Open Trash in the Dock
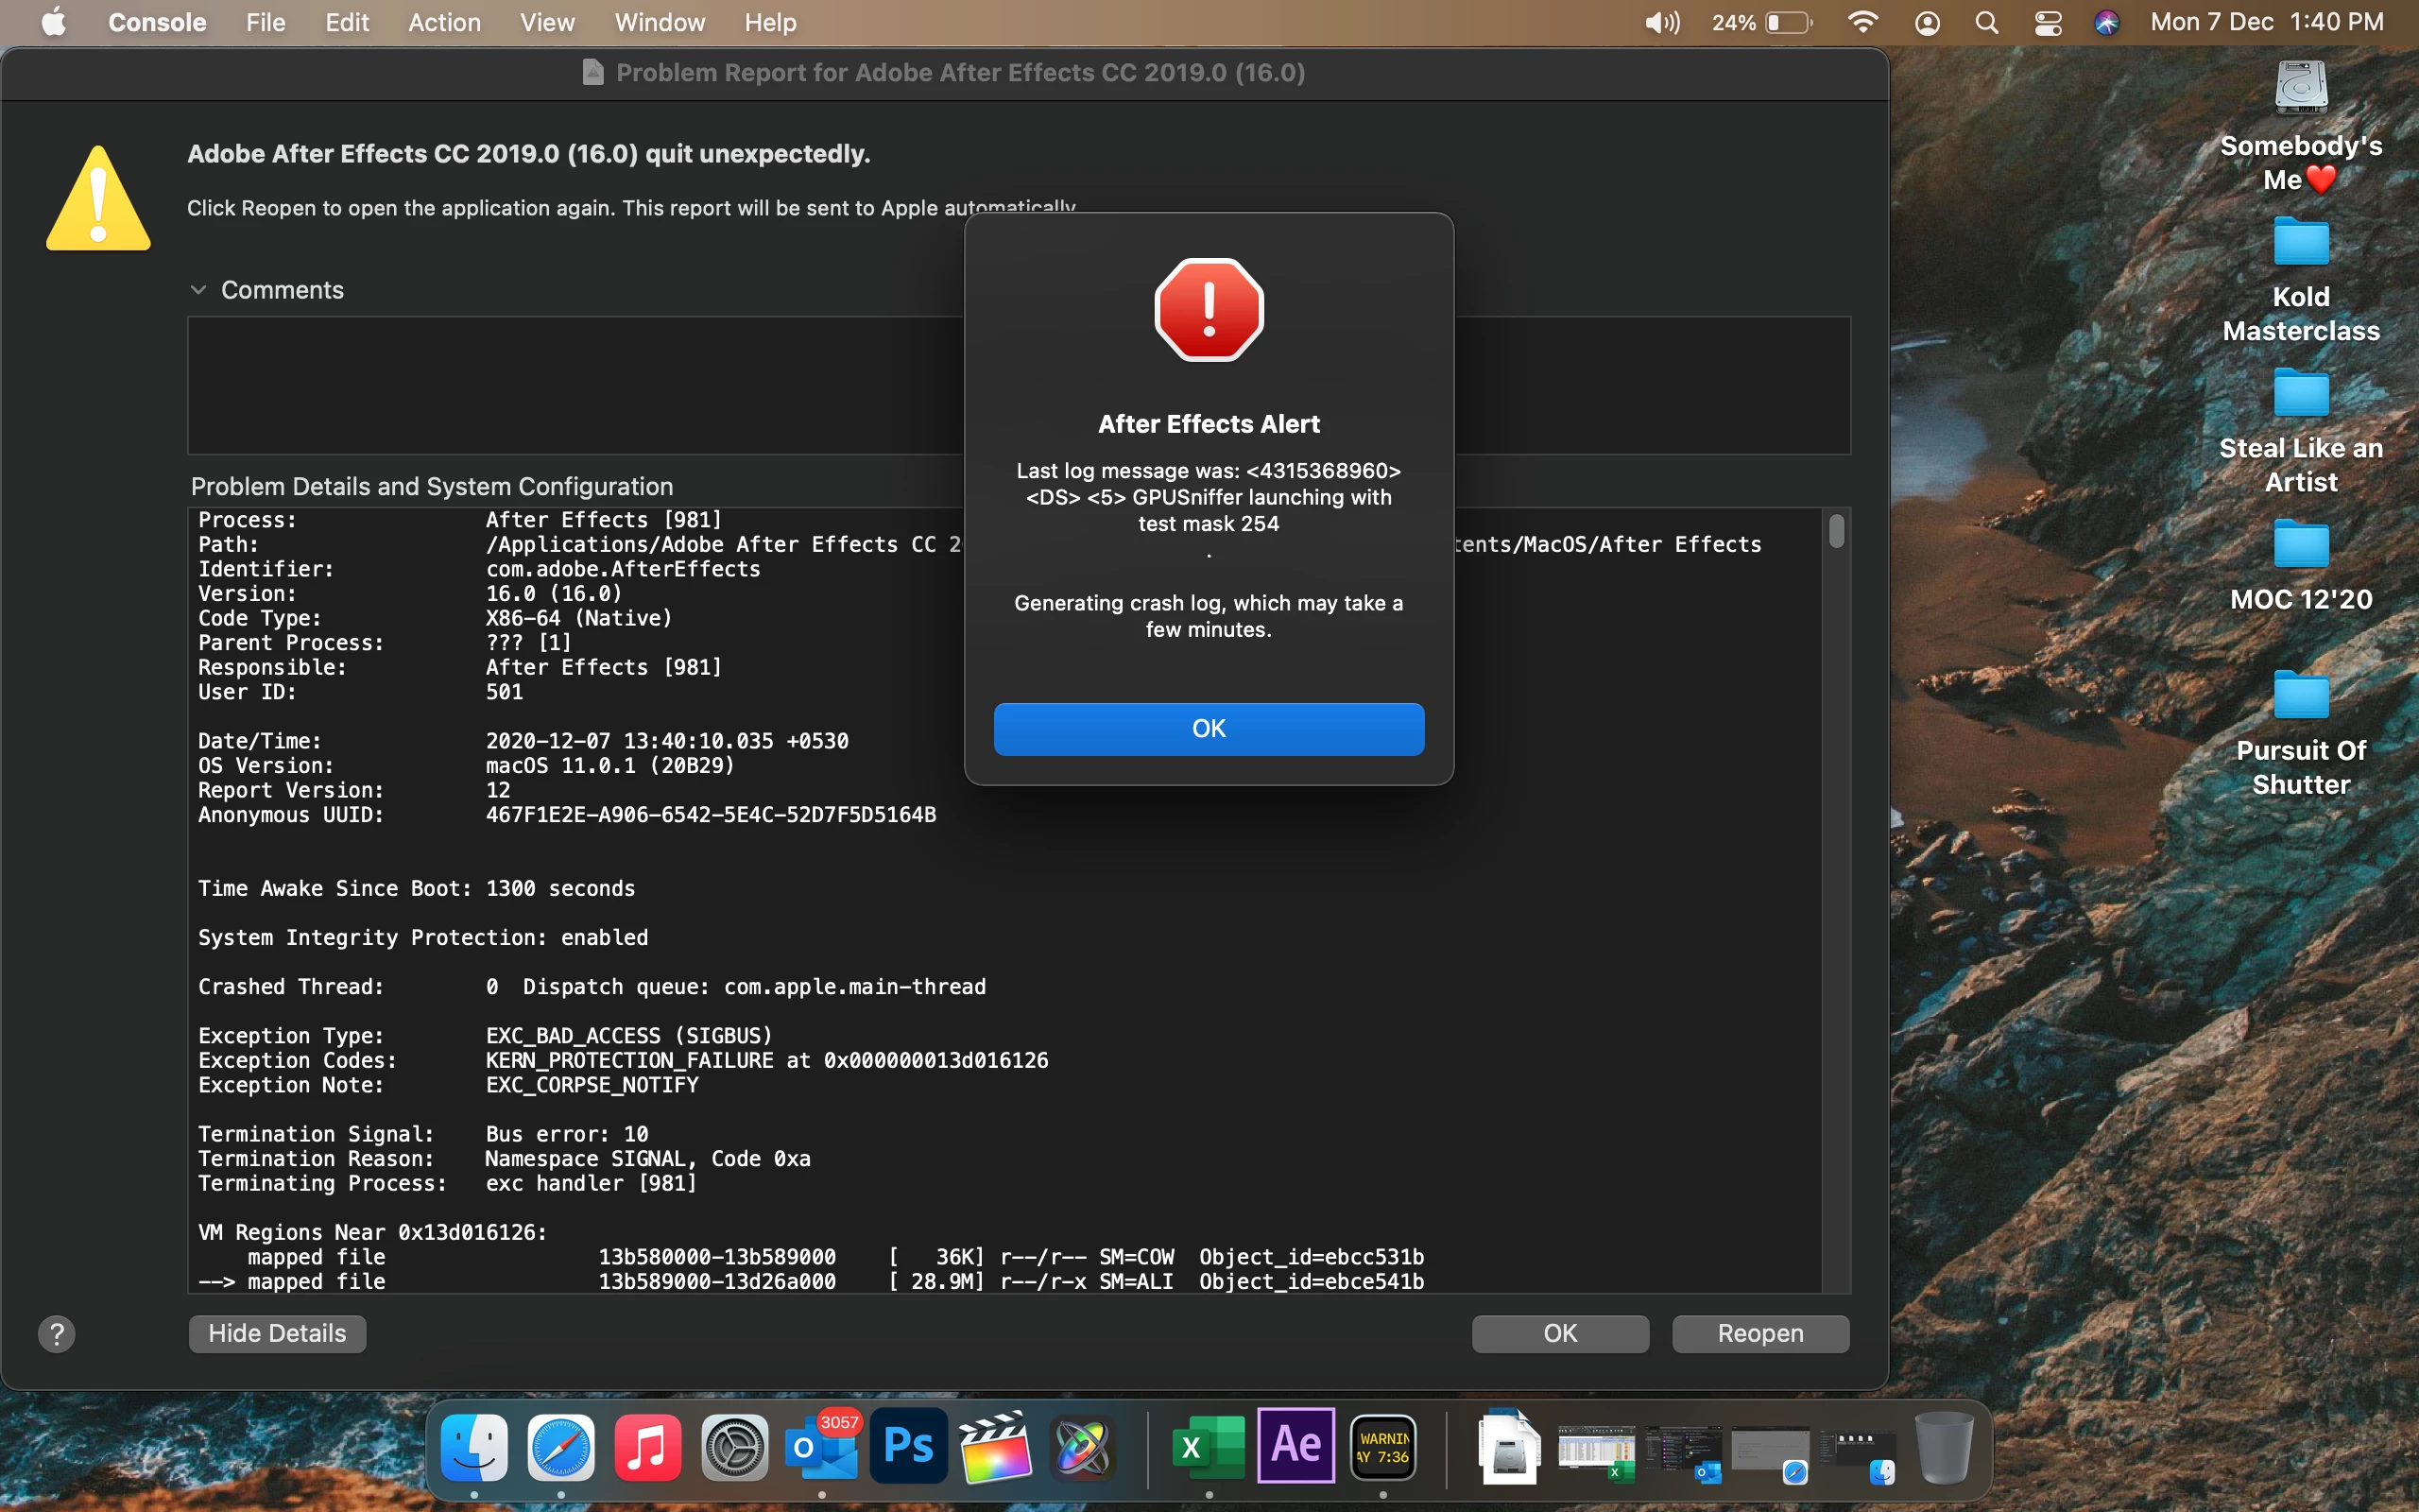This screenshot has width=2419, height=1512. point(1945,1446)
